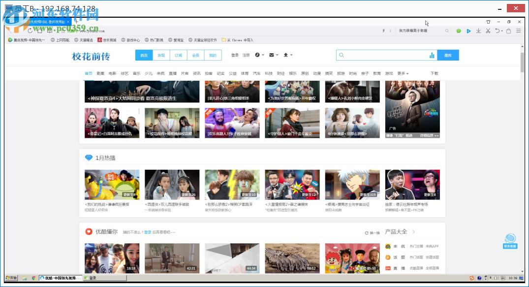Click the upload icon next to the mail icon
This screenshot has width=529, height=287.
click(x=285, y=55)
